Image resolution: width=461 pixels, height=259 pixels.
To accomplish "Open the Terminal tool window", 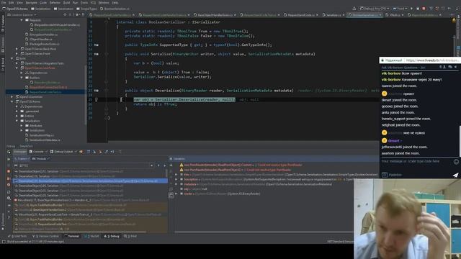I will (x=72, y=237).
